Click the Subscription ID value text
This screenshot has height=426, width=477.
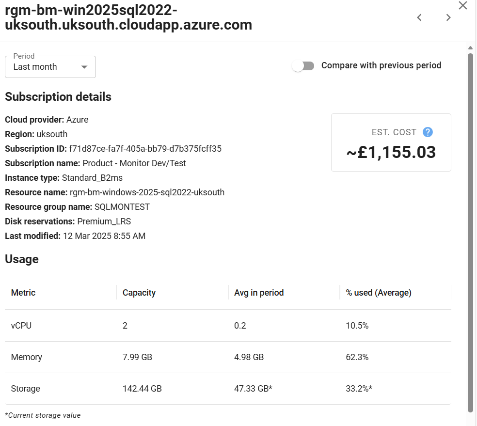(145, 149)
